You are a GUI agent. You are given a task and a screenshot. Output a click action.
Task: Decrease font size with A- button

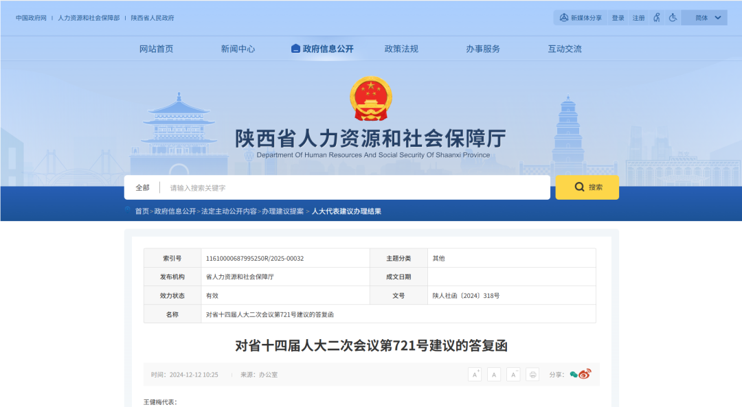coord(513,374)
